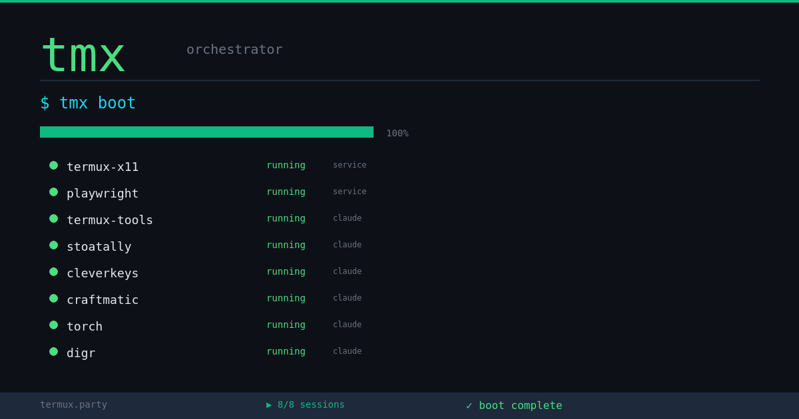Click running status of cleverkeys
Image resolution: width=799 pixels, height=419 pixels.
coord(286,271)
